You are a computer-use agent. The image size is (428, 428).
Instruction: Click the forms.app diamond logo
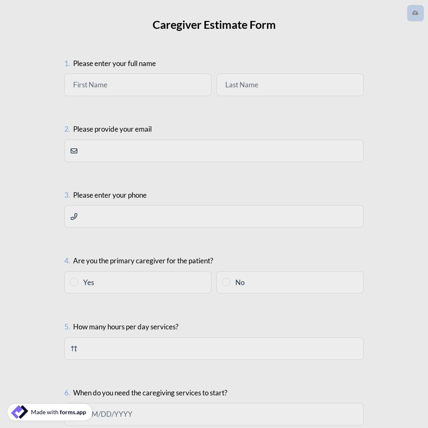[19, 412]
